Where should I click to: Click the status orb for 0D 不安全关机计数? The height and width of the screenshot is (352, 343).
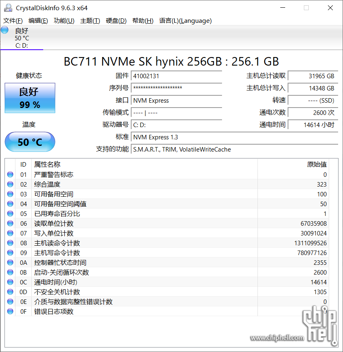pos(10,292)
